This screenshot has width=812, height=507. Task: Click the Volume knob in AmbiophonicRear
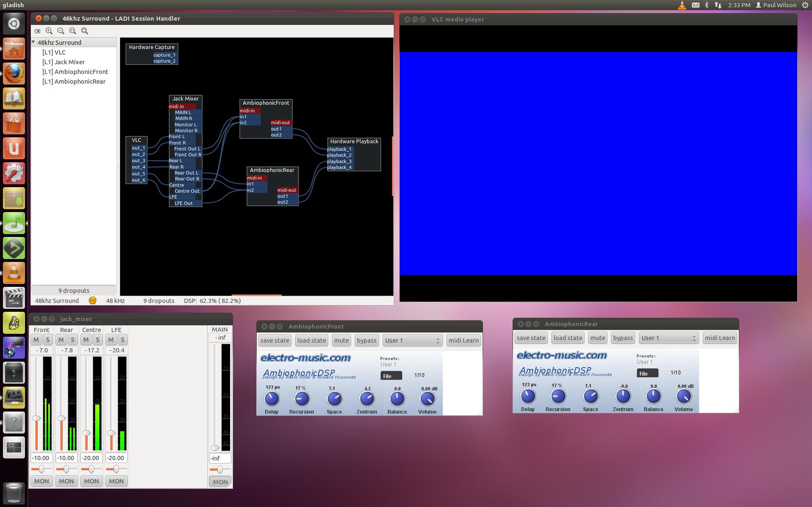(x=683, y=396)
